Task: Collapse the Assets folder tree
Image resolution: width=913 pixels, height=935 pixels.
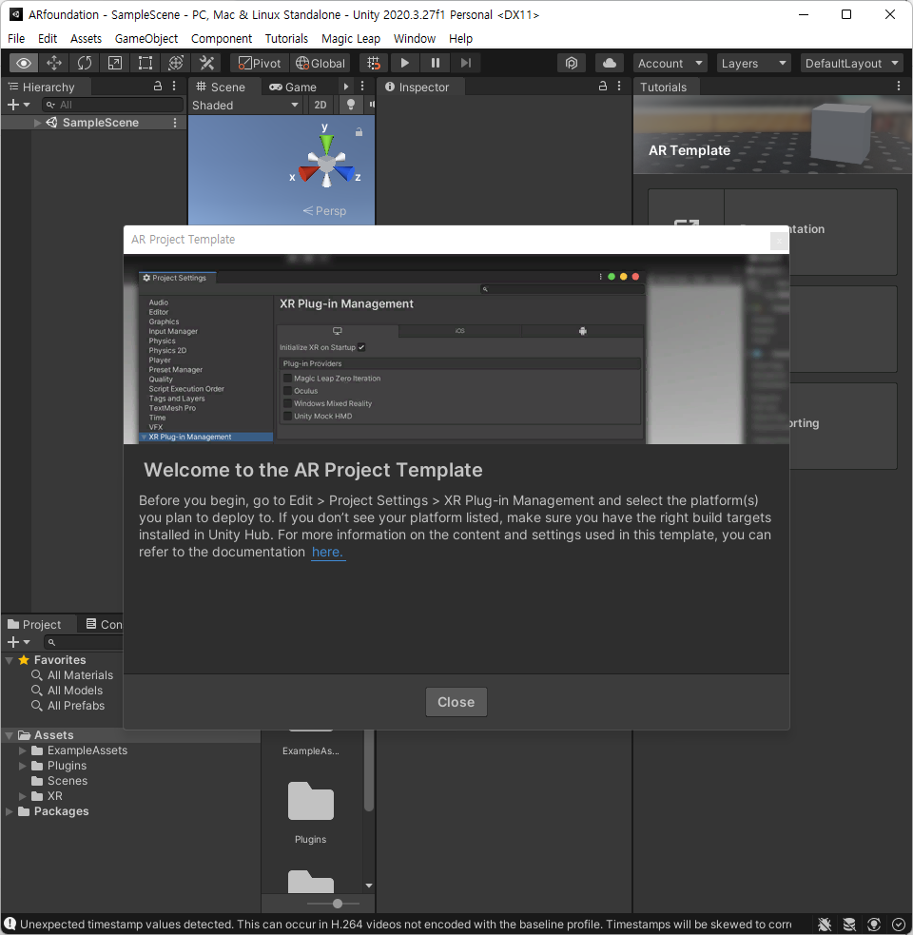Action: (9, 735)
